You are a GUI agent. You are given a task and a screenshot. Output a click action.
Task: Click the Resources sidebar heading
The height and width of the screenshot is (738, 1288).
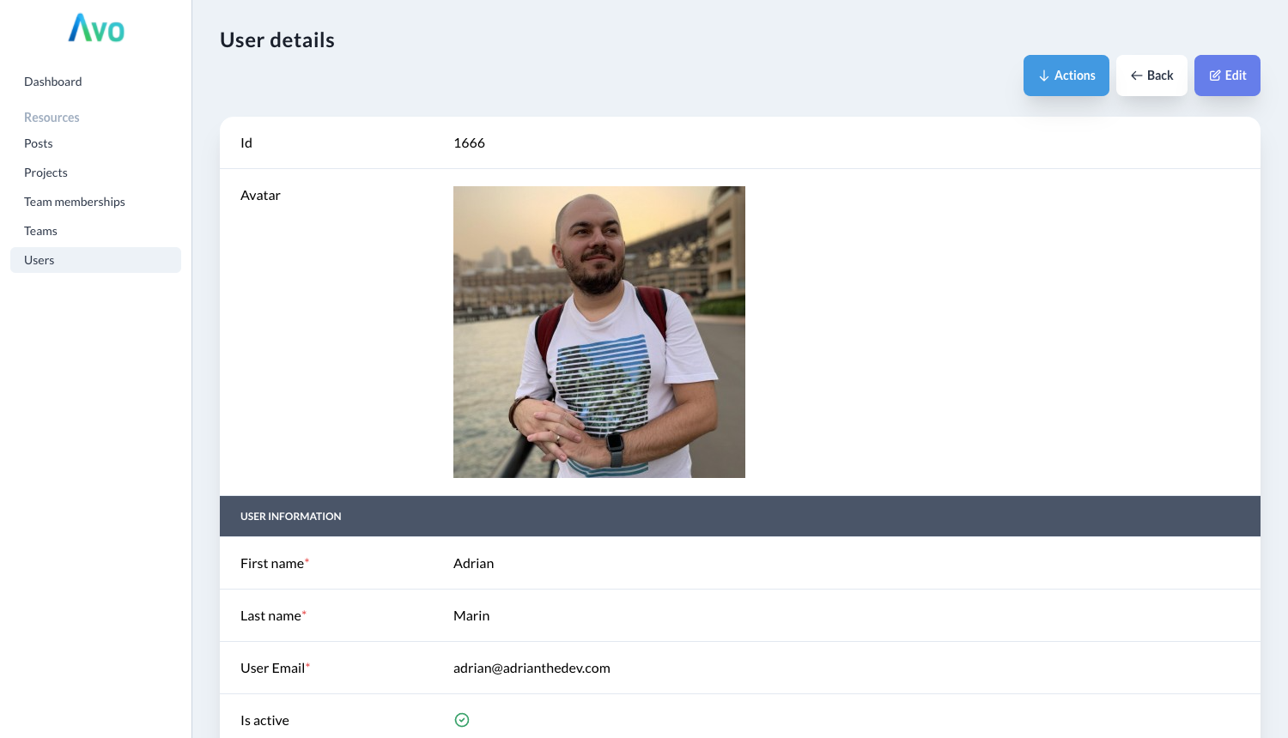coord(52,118)
